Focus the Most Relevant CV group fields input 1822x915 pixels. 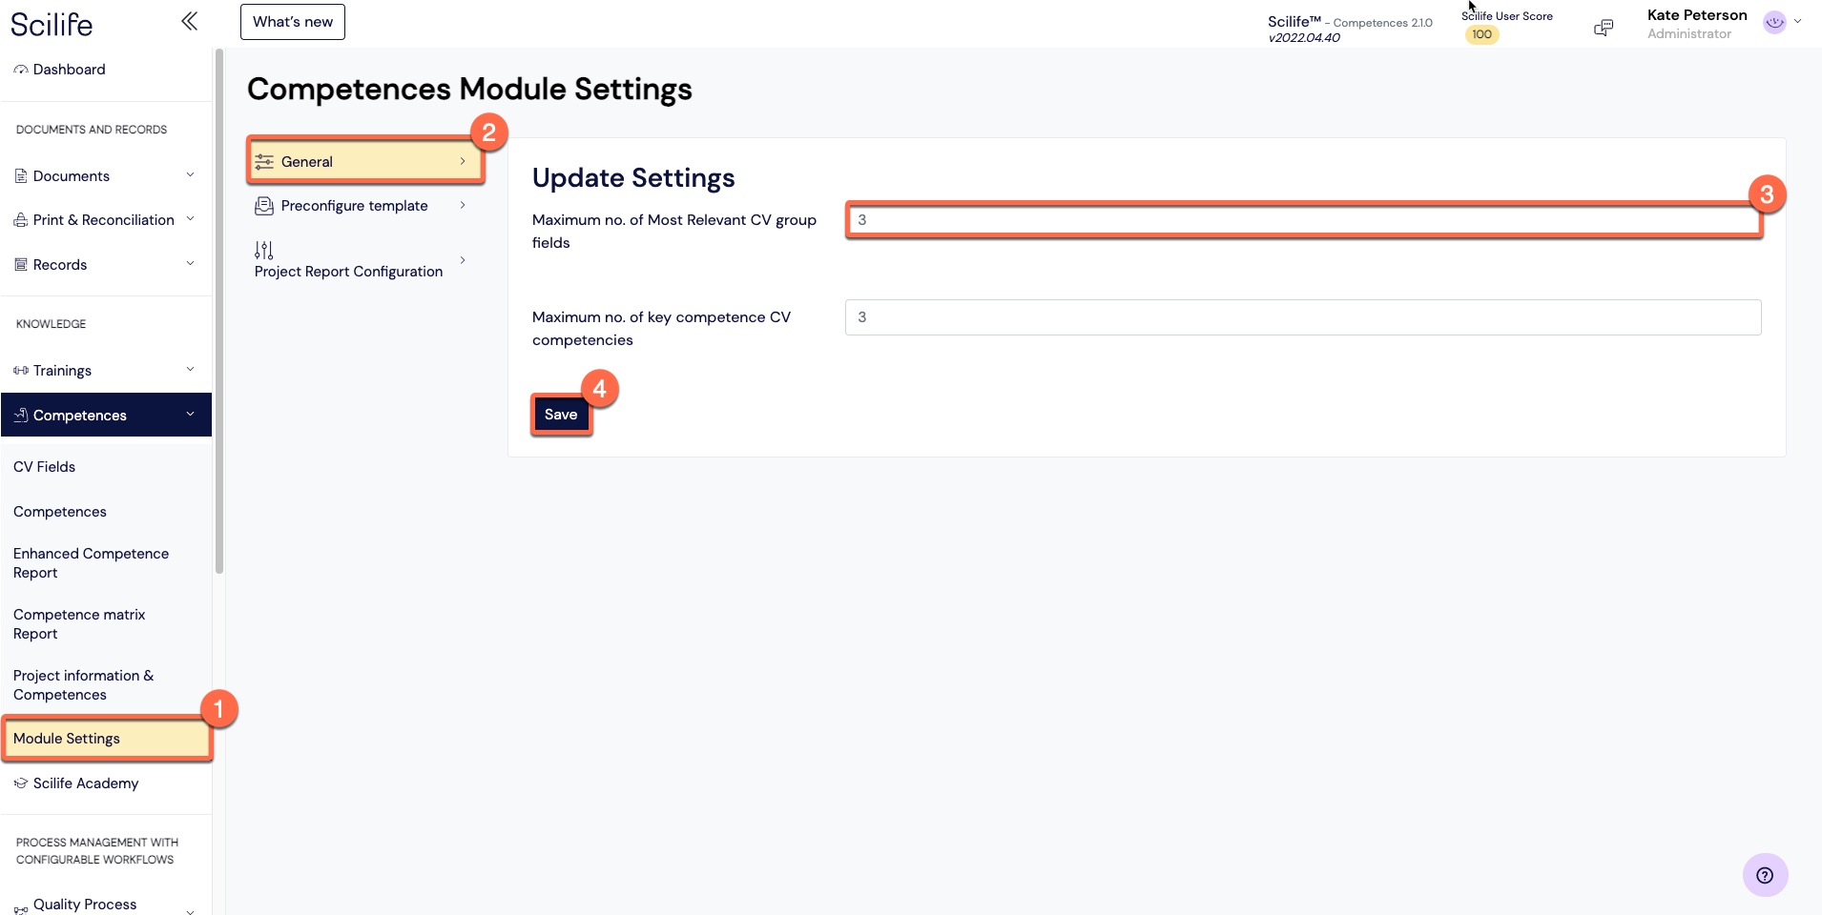coord(1303,220)
